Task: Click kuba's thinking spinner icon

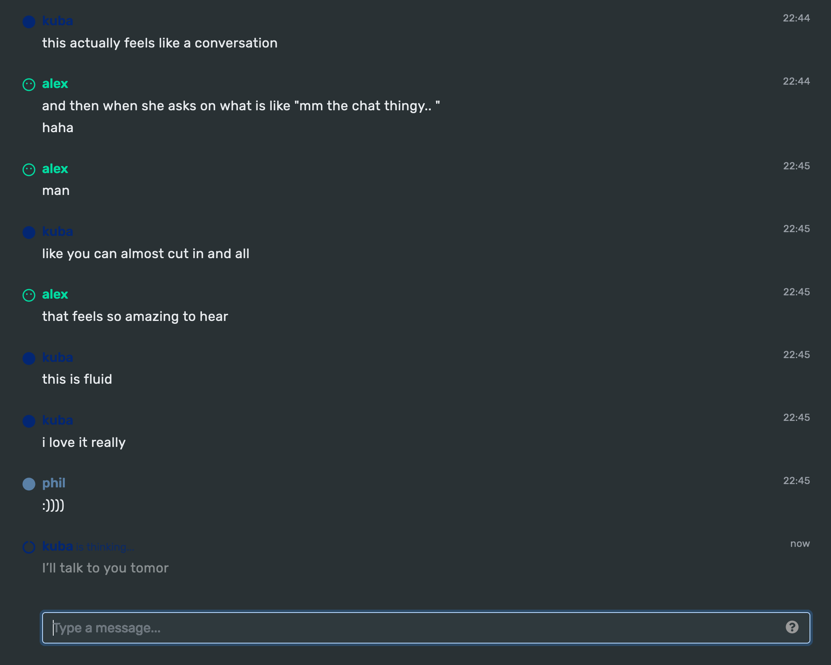Action: coord(29,547)
